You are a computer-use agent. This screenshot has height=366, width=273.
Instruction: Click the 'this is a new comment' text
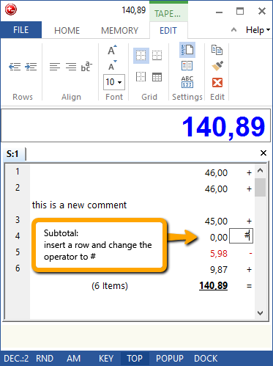coord(79,205)
